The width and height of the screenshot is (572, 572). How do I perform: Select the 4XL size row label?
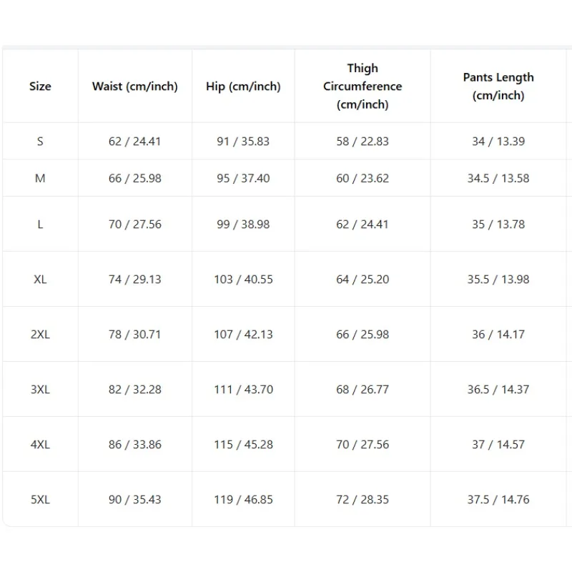[40, 445]
